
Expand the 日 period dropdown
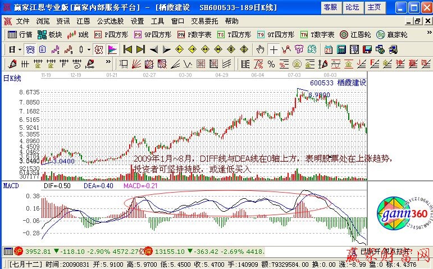point(15,49)
